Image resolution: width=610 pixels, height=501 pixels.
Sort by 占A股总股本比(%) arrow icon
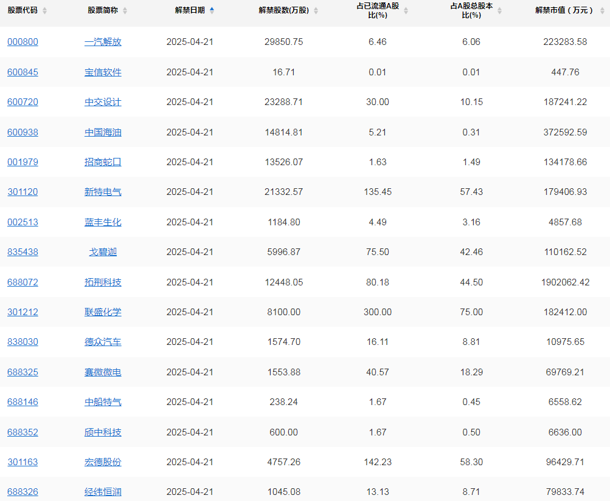[500, 10]
